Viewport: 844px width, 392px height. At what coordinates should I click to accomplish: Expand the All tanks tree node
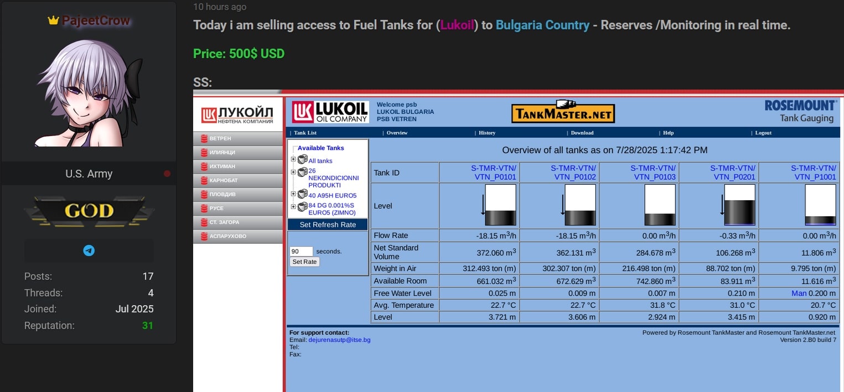(293, 160)
